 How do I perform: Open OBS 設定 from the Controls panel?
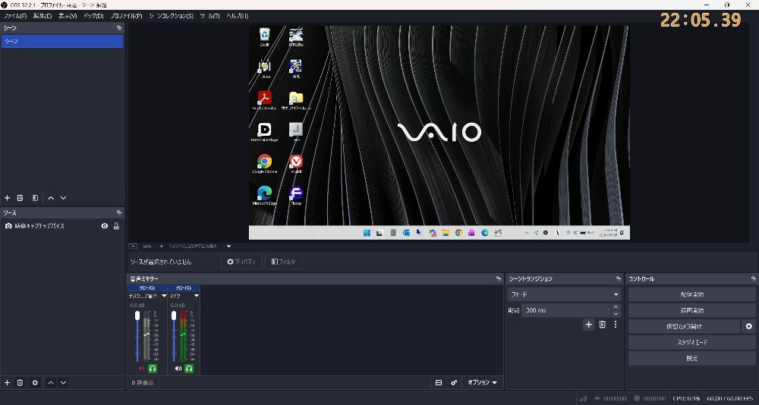pyautogui.click(x=691, y=359)
